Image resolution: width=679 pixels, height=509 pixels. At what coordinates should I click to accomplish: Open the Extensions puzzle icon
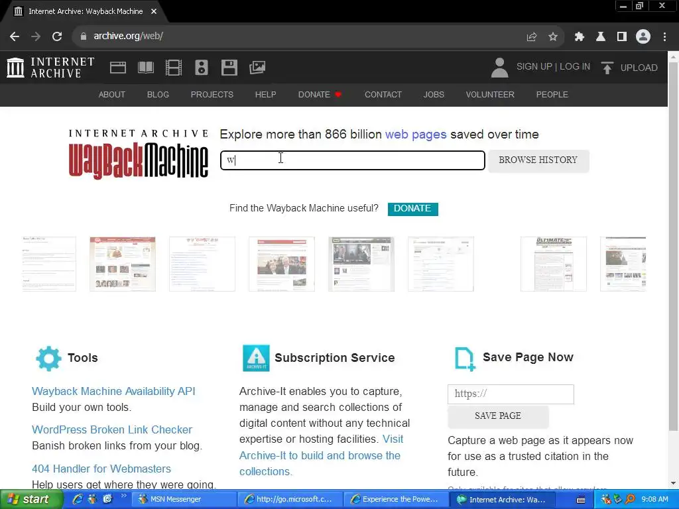[579, 37]
